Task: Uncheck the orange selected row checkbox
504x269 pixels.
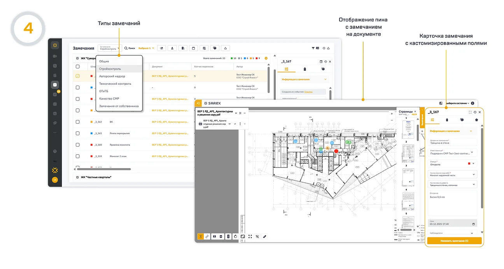Action: (78, 76)
